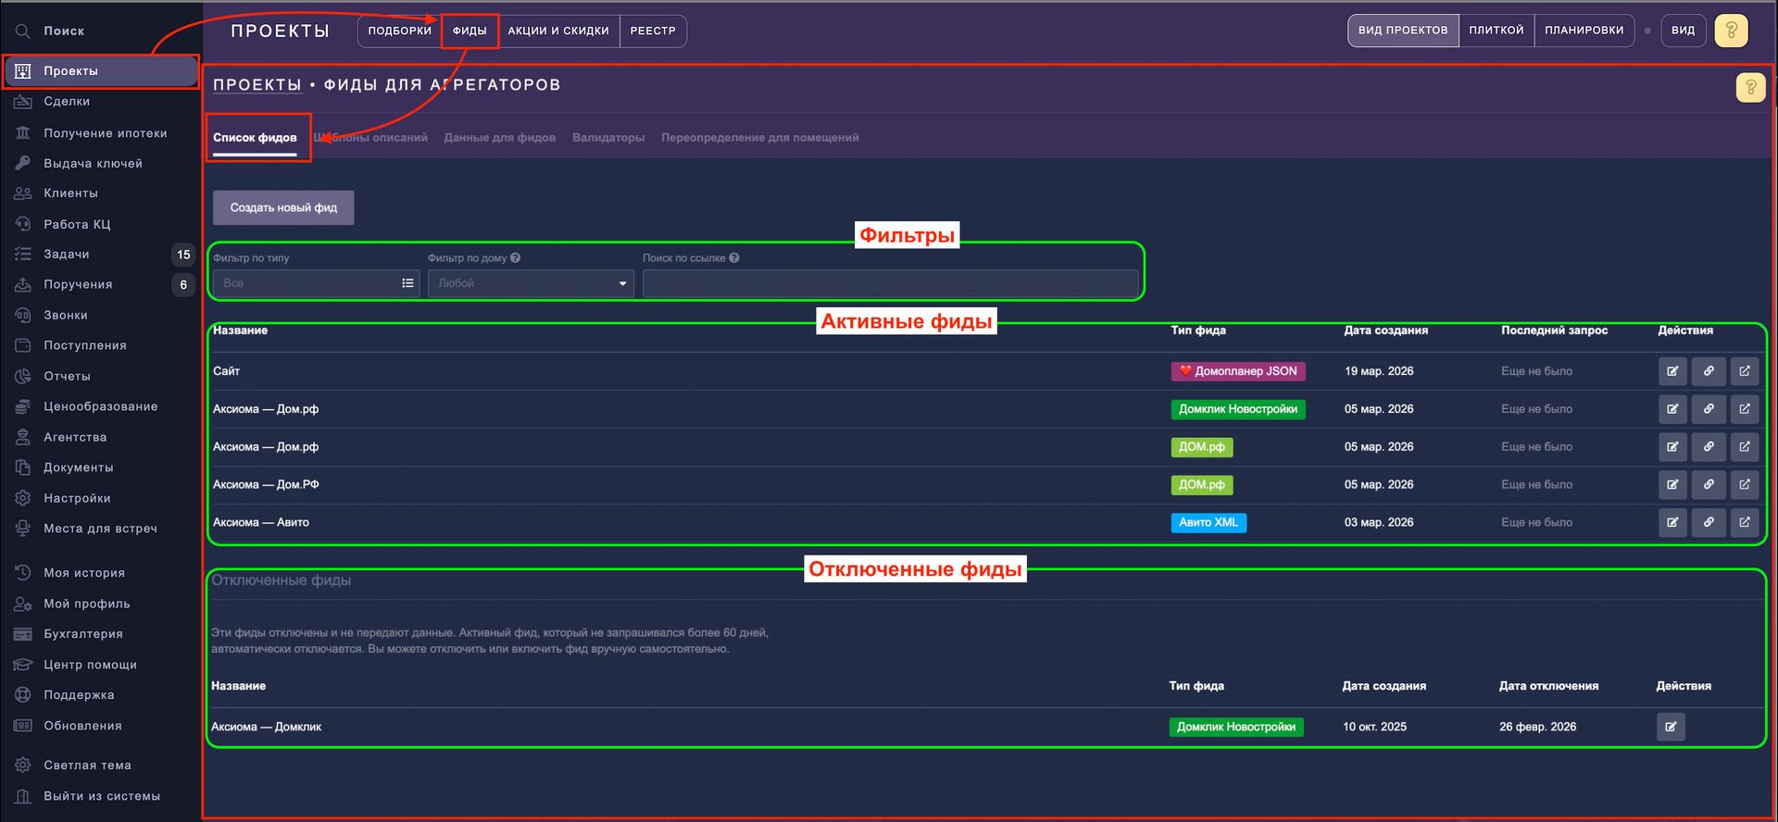Select the Фиды tab
This screenshot has width=1778, height=822.
click(470, 31)
